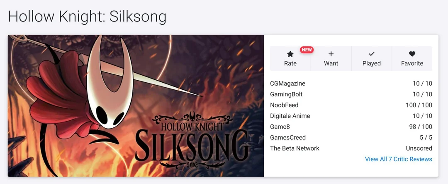Toggle the Played status label
The width and height of the screenshot is (448, 184).
[x=371, y=64]
